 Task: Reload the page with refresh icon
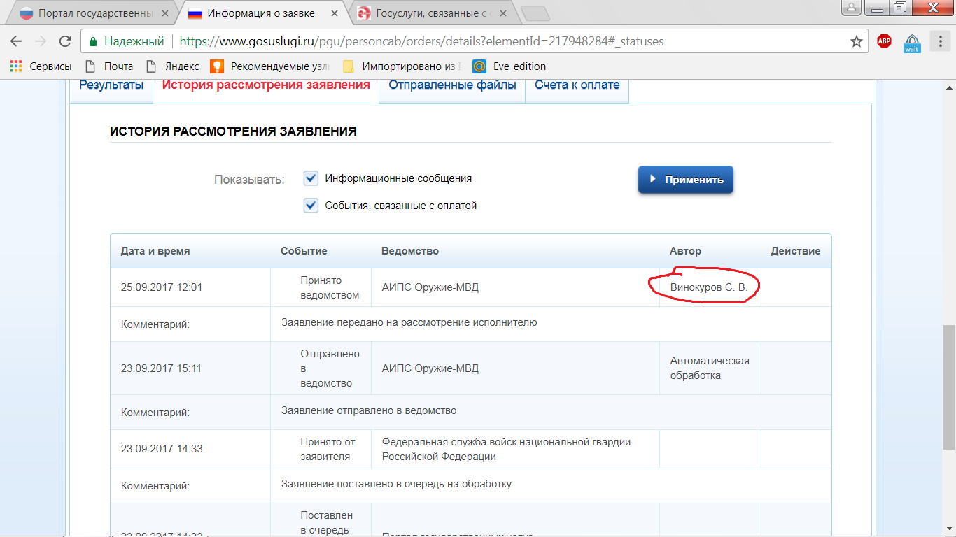point(65,41)
